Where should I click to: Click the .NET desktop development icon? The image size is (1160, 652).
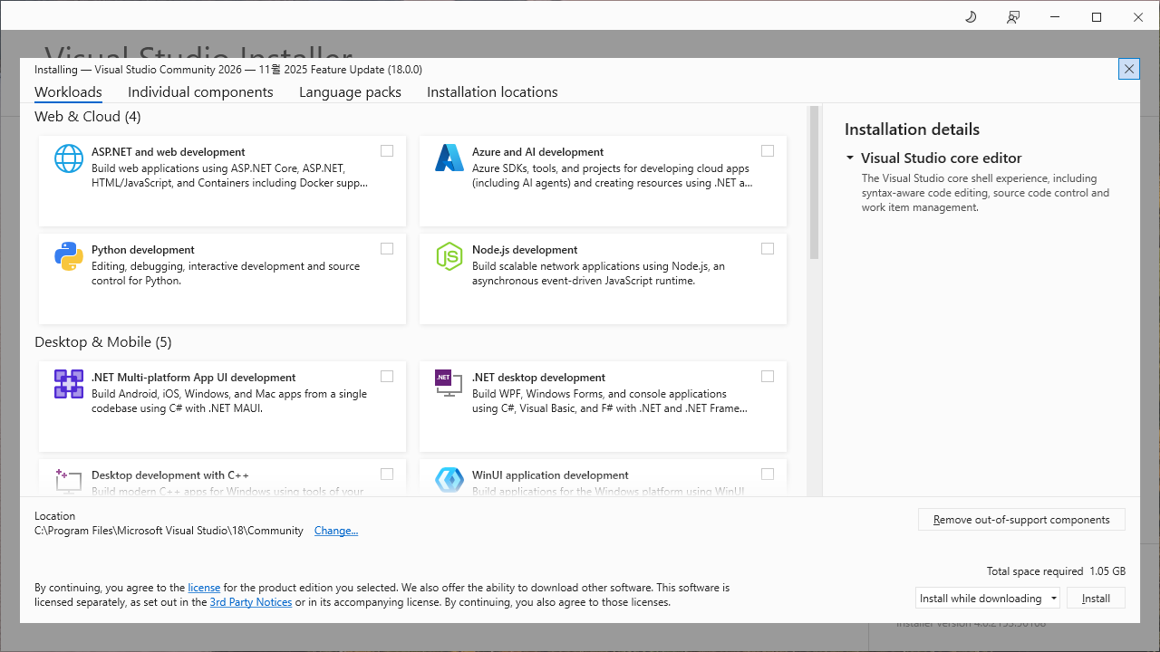(449, 384)
